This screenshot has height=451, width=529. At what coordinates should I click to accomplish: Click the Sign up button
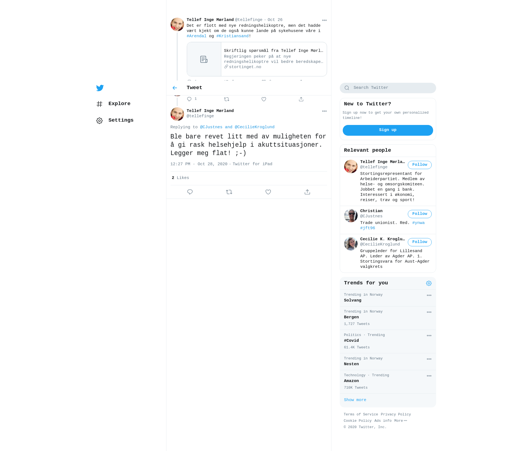coord(388,130)
